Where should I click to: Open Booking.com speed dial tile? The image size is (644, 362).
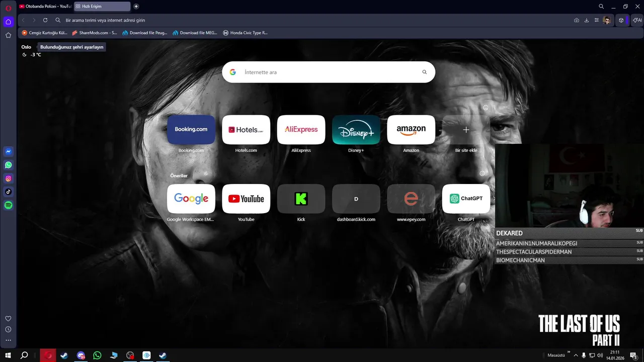(x=191, y=130)
